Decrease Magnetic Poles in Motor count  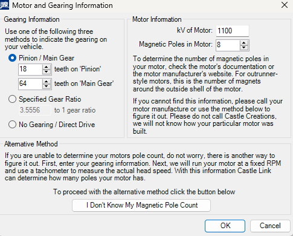(244, 48)
